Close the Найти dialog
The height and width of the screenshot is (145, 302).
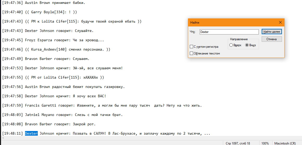[x=280, y=23]
